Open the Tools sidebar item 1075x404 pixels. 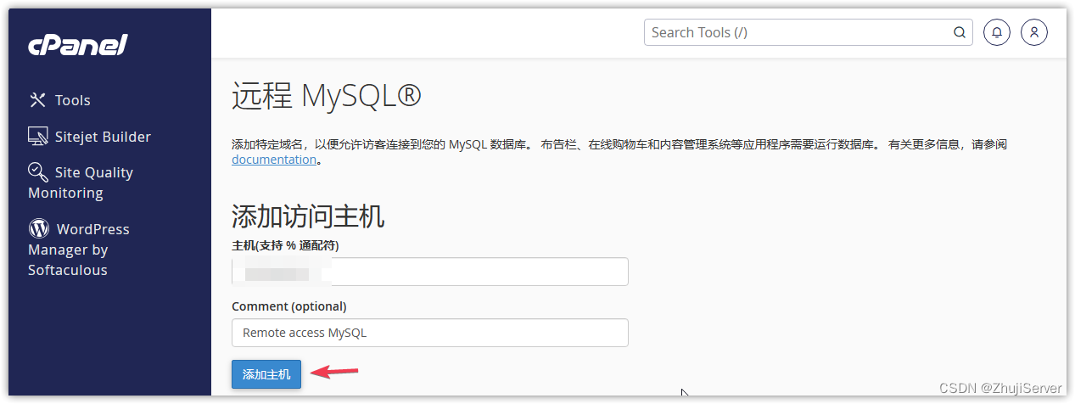pyautogui.click(x=59, y=100)
